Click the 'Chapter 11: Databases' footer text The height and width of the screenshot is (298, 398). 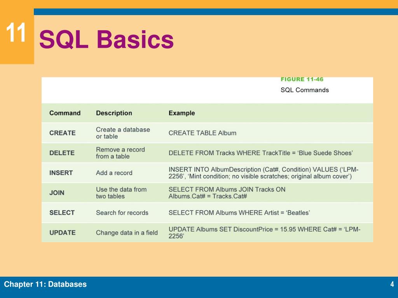coord(45,284)
